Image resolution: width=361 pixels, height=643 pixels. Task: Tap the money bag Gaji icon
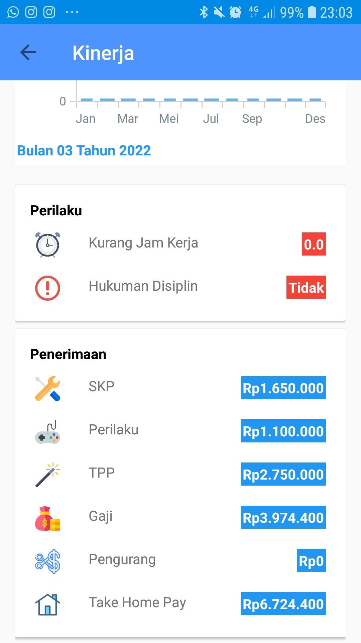point(47,518)
